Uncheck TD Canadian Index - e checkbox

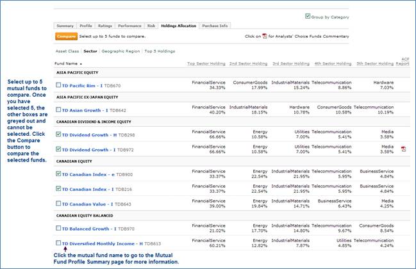click(58, 174)
